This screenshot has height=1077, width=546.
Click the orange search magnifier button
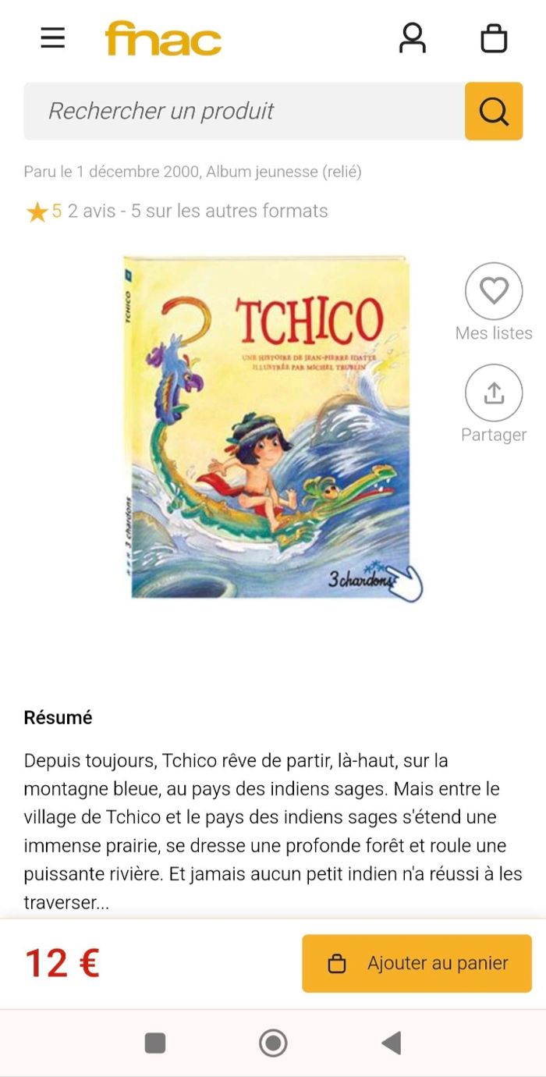coord(494,112)
